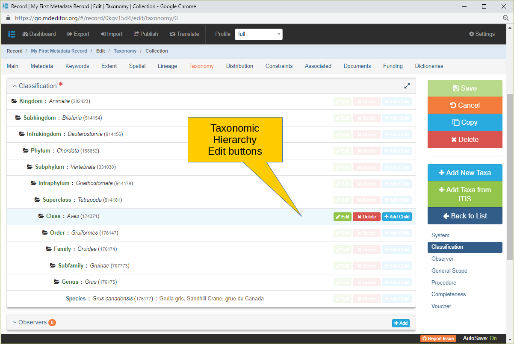Switch to the Documents tab
Viewport: 514px width, 344px height.
coord(357,66)
